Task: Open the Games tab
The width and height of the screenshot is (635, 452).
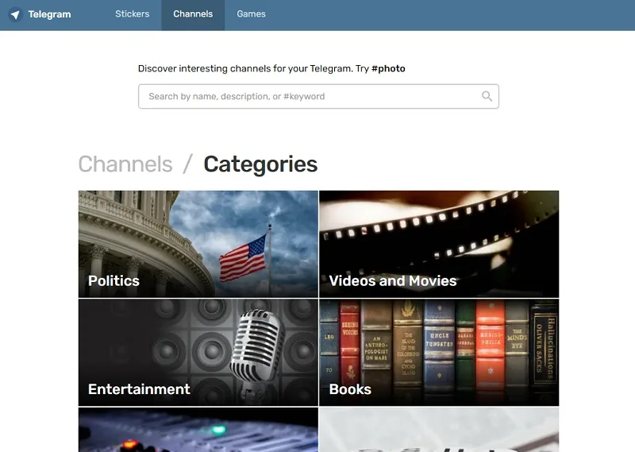Action: pos(251,14)
